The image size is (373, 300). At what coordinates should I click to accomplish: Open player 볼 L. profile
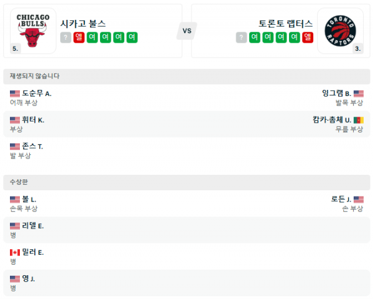(x=29, y=200)
